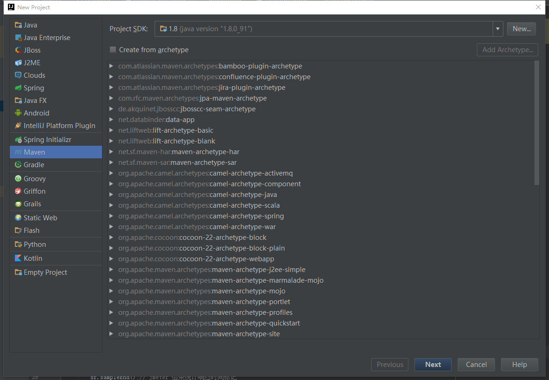This screenshot has height=380, width=549.
Task: Open the Project SDK dropdown arrow
Action: pos(497,29)
